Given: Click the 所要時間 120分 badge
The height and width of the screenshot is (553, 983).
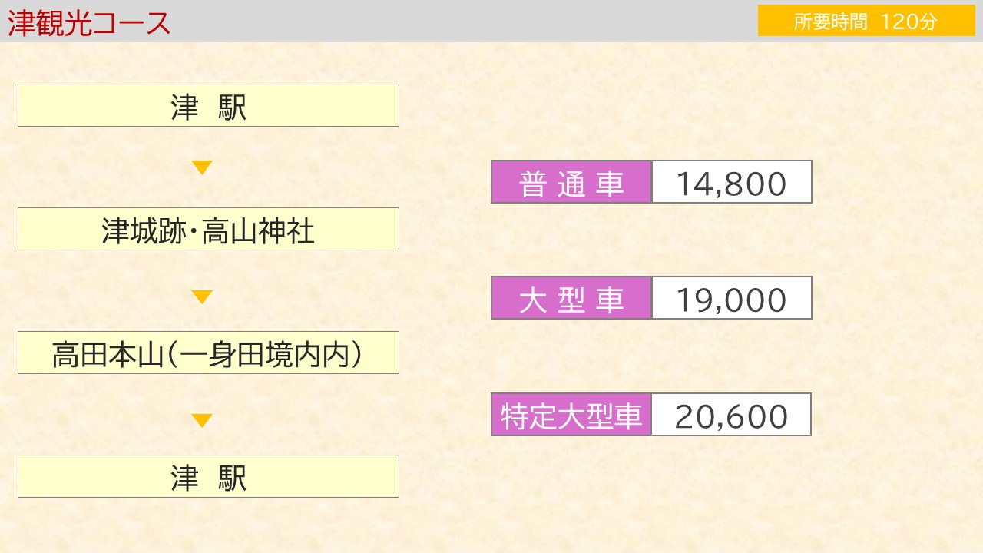Looking at the screenshot, I should tap(866, 21).
